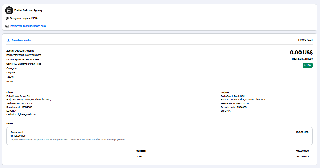Click the Vesivärava tn address under Ship to

(235, 103)
